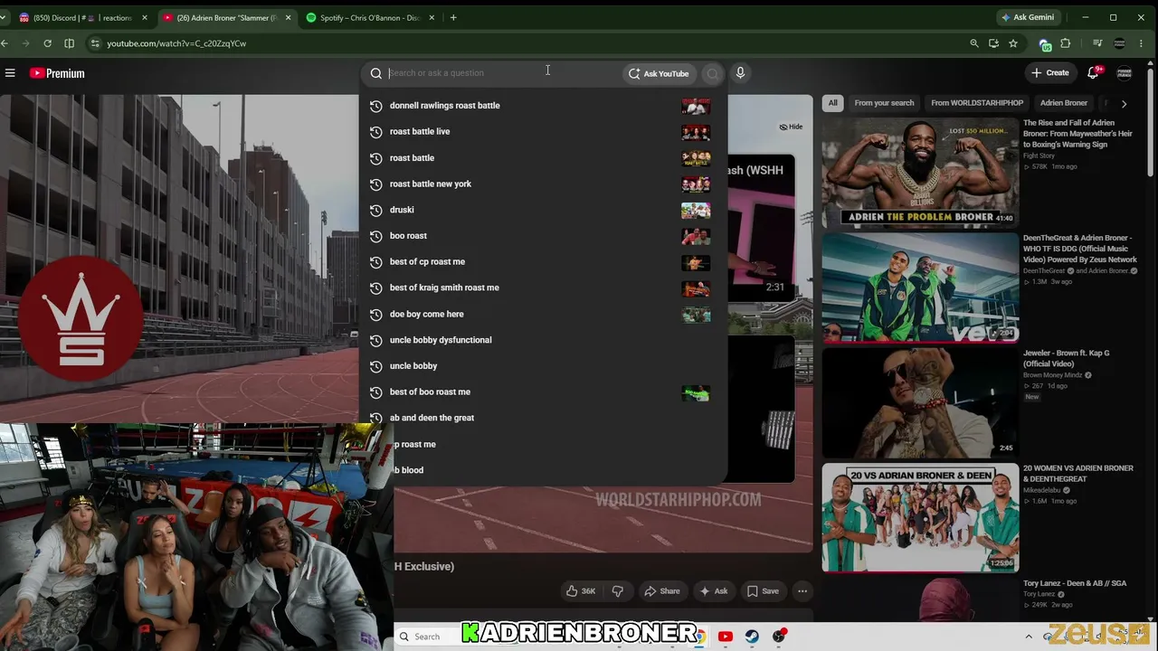Open Ask Gemini in the browser
The height and width of the screenshot is (651, 1158).
point(1028,17)
